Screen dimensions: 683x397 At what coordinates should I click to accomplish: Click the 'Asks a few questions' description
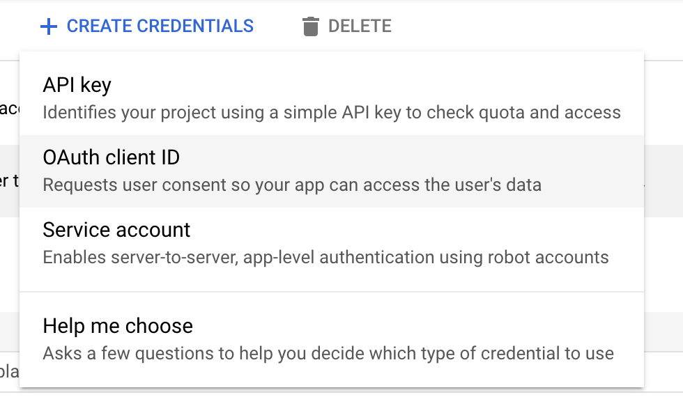coord(328,354)
